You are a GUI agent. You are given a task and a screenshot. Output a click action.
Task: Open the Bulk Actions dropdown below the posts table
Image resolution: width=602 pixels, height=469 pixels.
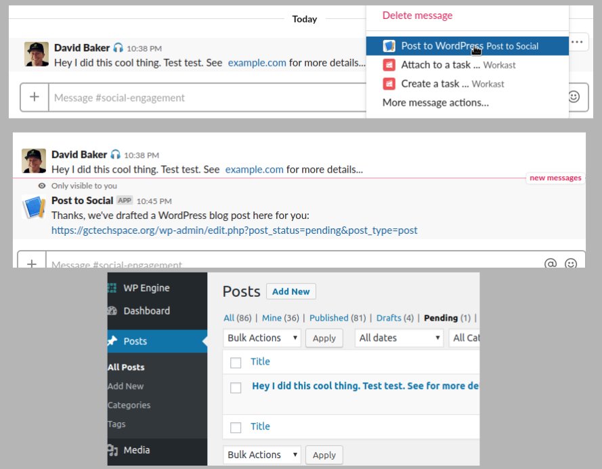(262, 455)
